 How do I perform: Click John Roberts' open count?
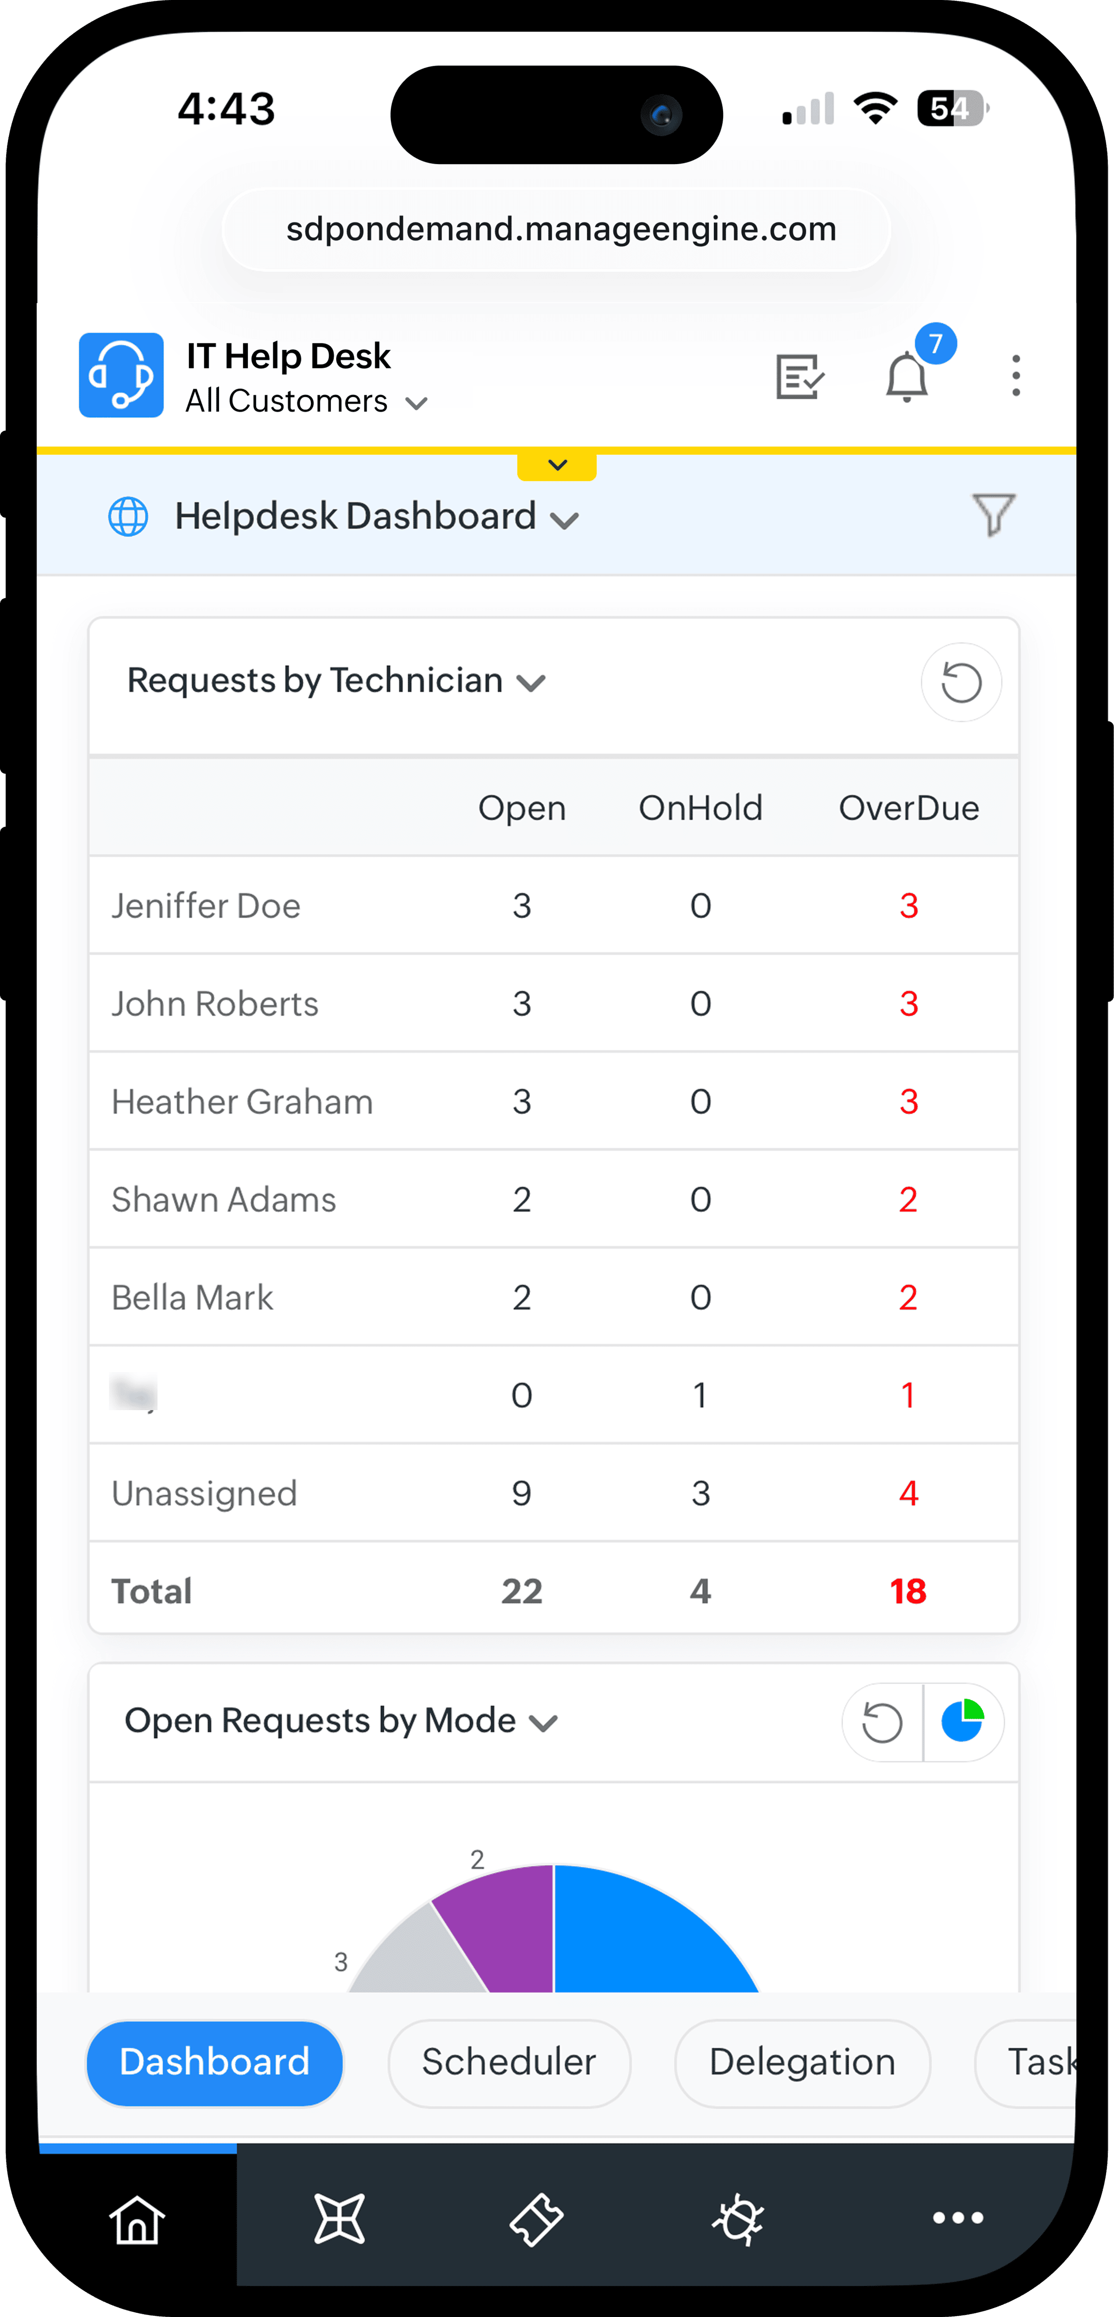(x=522, y=1004)
